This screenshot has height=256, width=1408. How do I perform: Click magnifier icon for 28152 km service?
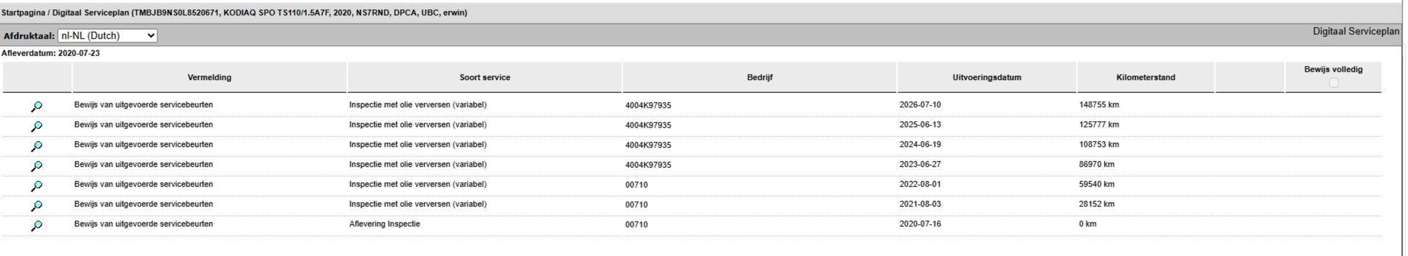click(37, 206)
